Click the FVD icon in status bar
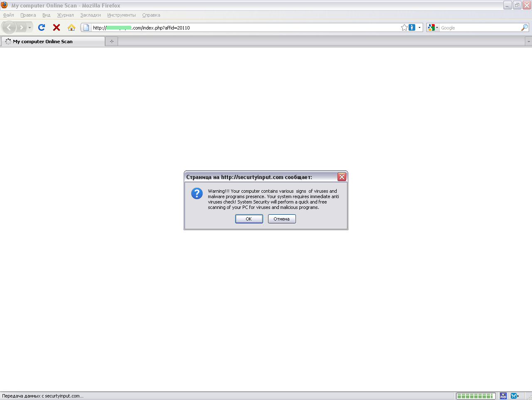The image size is (532, 400). tap(503, 396)
